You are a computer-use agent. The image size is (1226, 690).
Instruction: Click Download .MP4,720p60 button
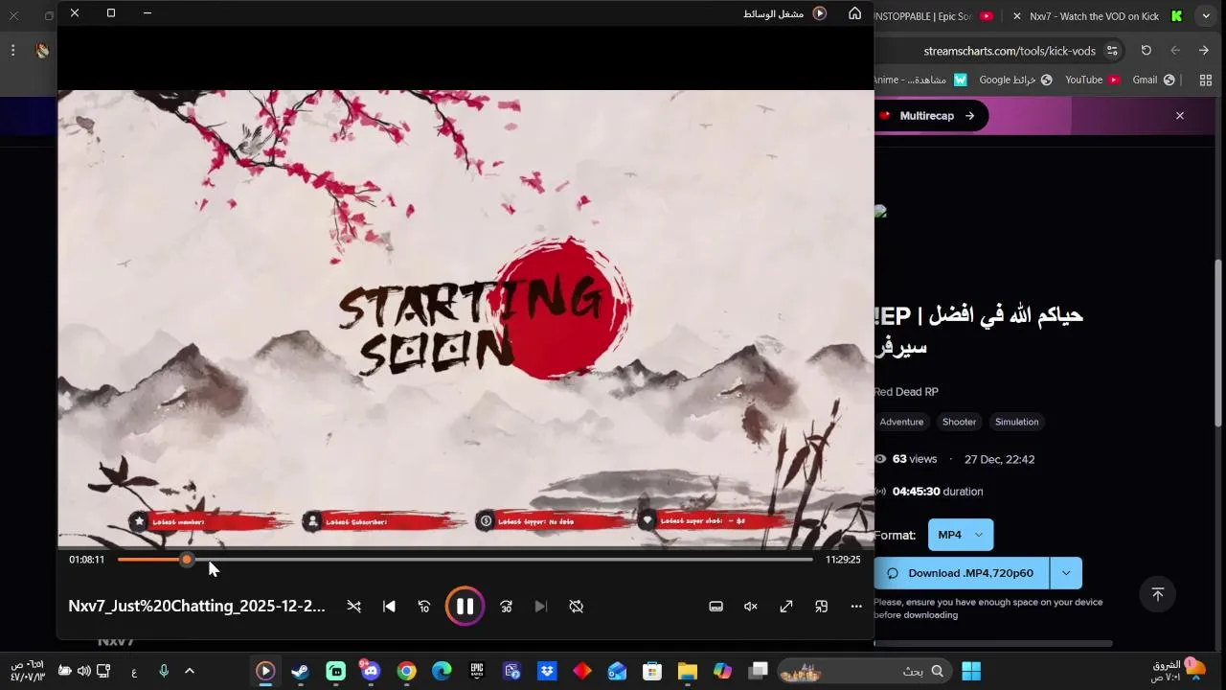962,573
